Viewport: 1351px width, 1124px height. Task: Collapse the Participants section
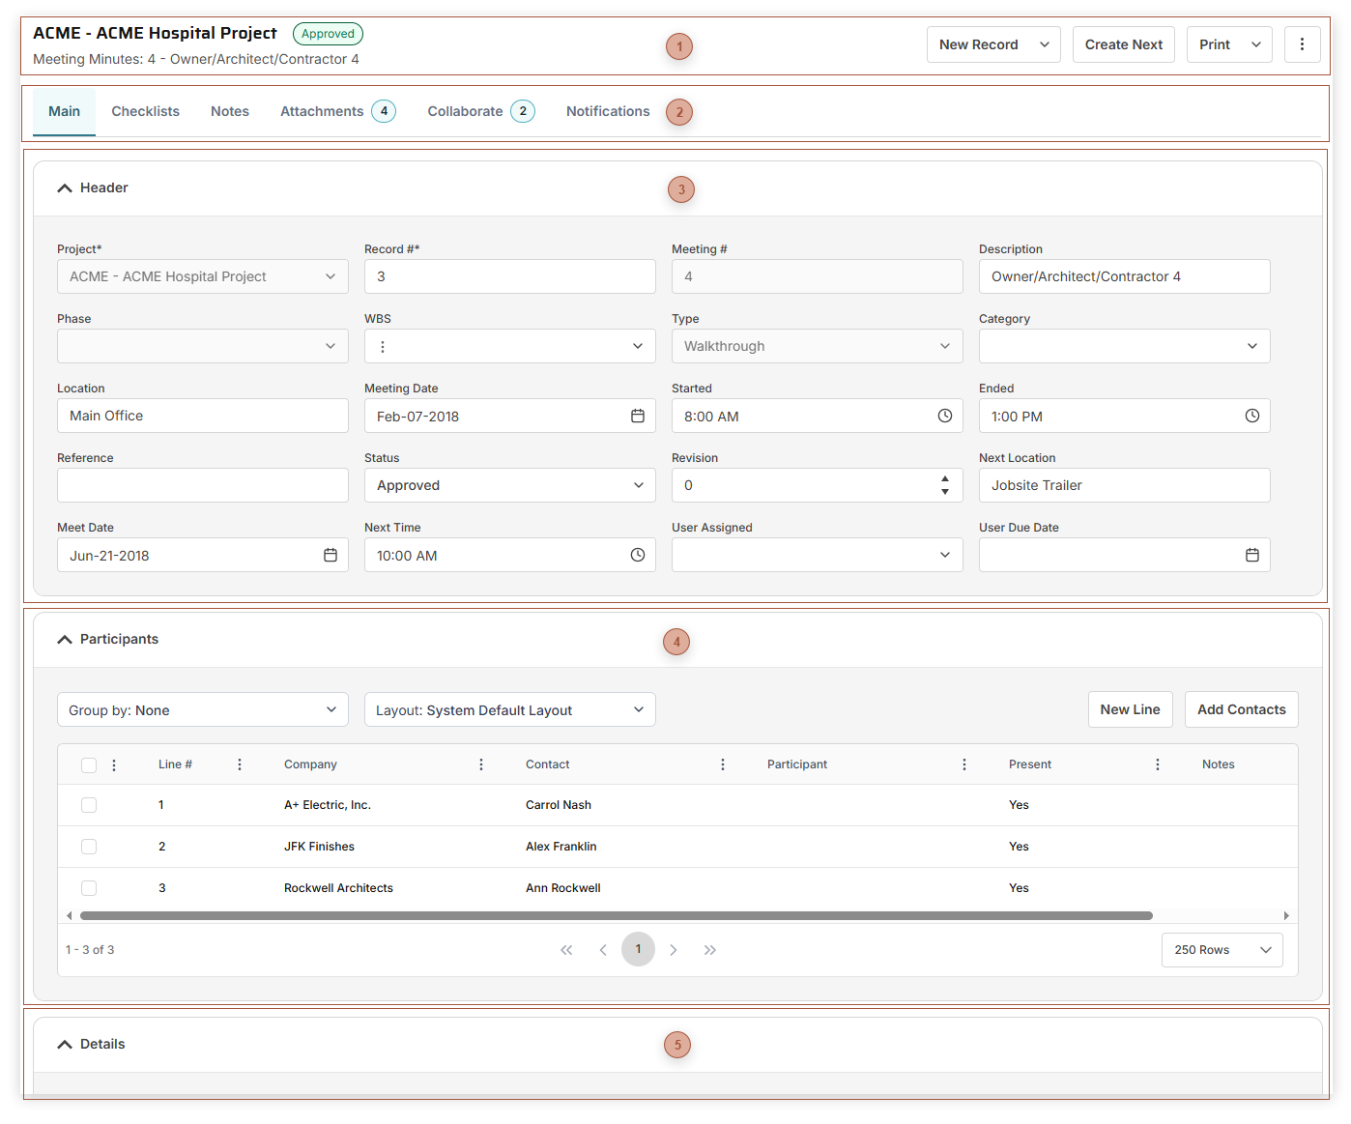pos(65,640)
